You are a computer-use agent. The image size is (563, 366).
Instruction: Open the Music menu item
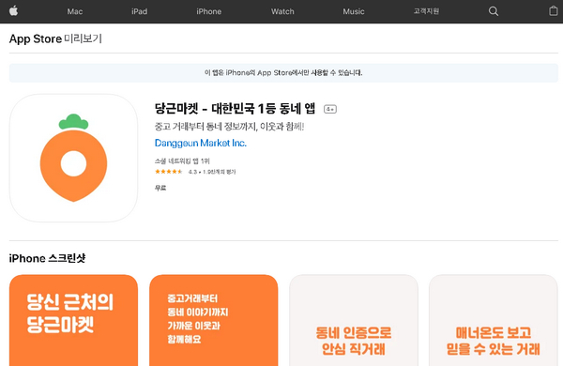tap(354, 11)
